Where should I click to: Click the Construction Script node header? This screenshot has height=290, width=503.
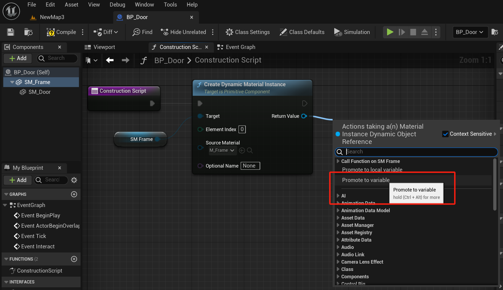pyautogui.click(x=124, y=91)
